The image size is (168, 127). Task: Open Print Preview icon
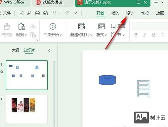coord(46,13)
